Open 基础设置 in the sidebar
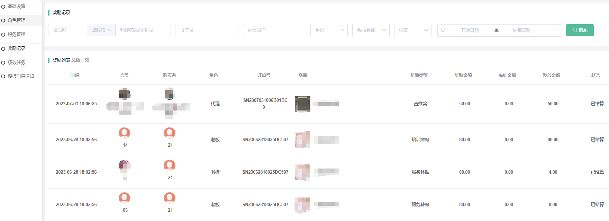This screenshot has width=609, height=221. (x=16, y=7)
